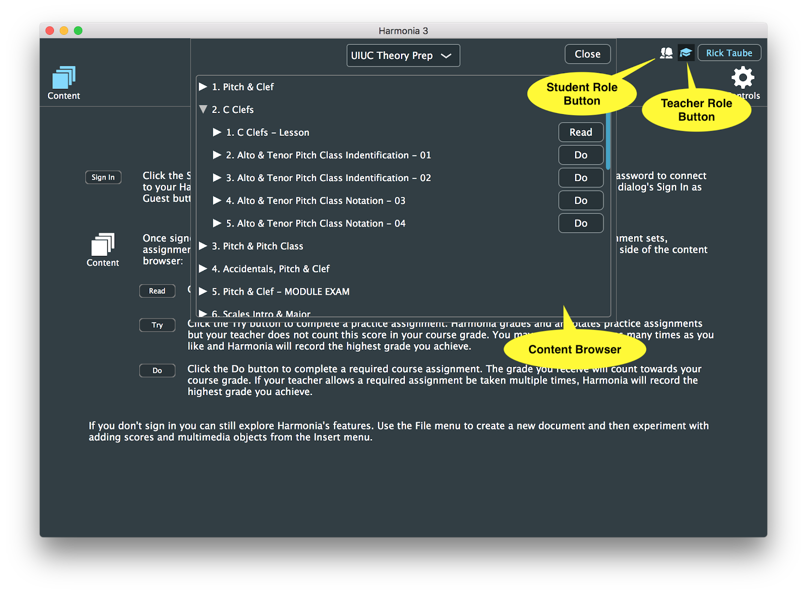Expand "Alto & Tenor Pitch Class Notation – 04"

217,223
